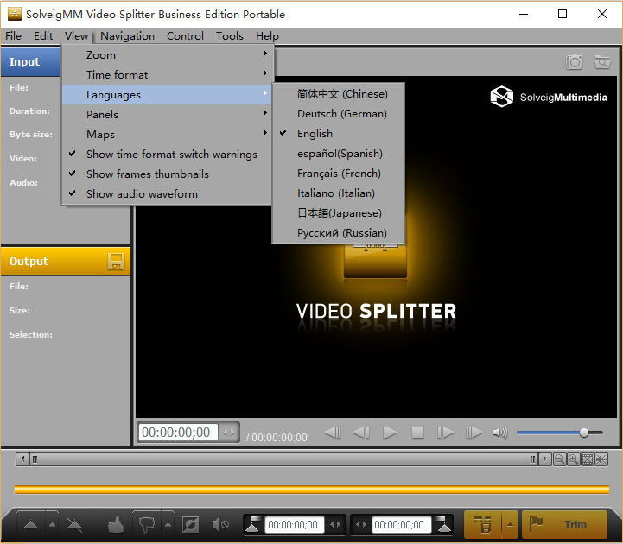This screenshot has height=544, width=623.
Task: Click the Trim button
Action: click(564, 524)
